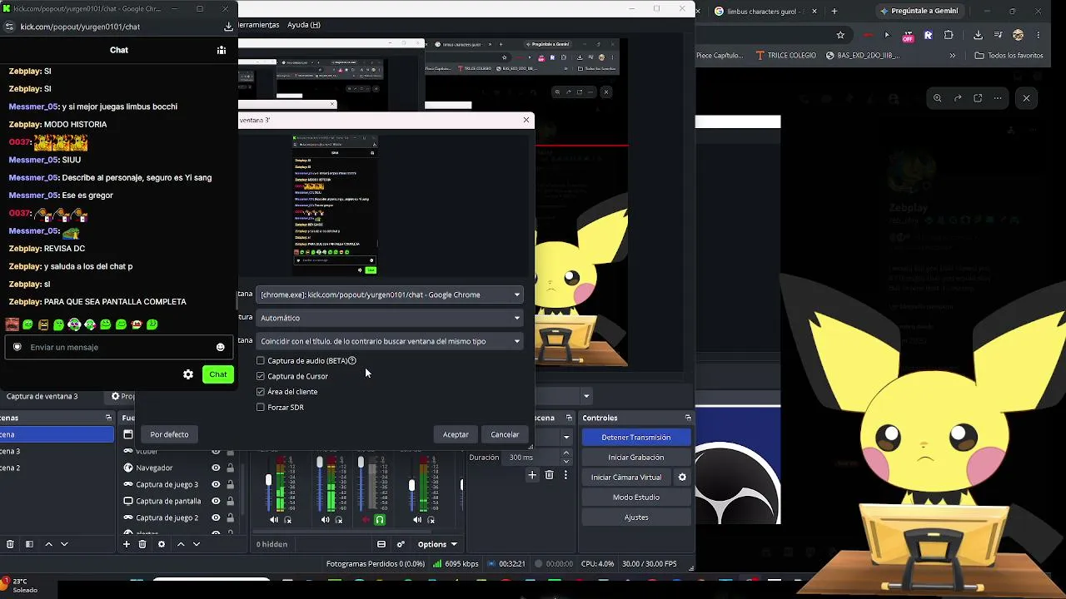Click Pregúntale a Gemini button
The height and width of the screenshot is (599, 1066).
pos(919,11)
